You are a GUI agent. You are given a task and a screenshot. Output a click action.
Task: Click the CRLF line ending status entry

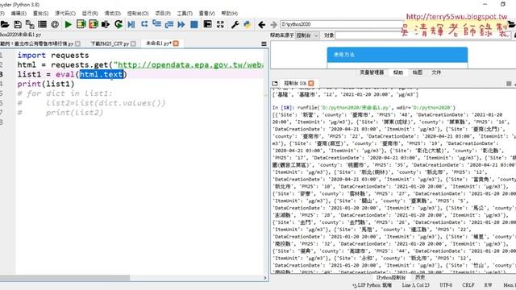[x=468, y=285]
